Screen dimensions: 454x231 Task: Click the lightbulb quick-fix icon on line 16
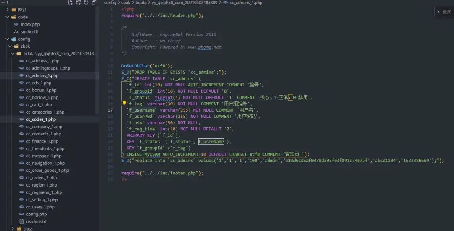pos(124,104)
